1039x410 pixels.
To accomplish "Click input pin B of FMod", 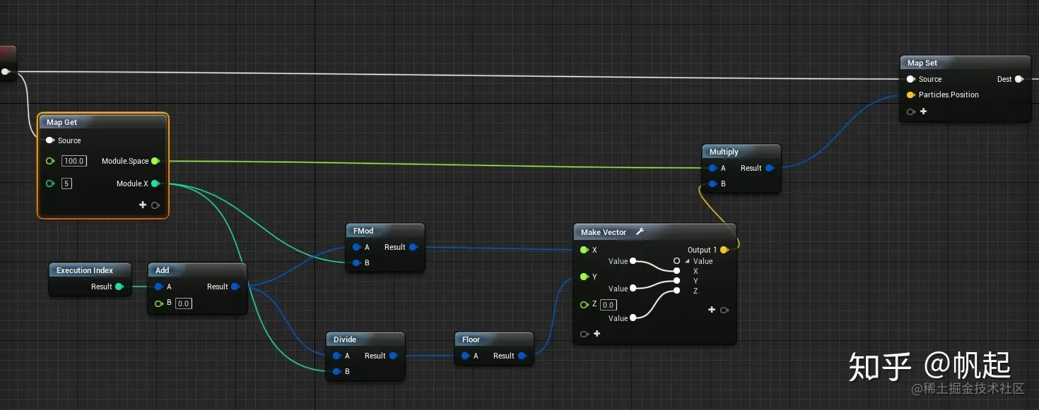I will point(356,263).
